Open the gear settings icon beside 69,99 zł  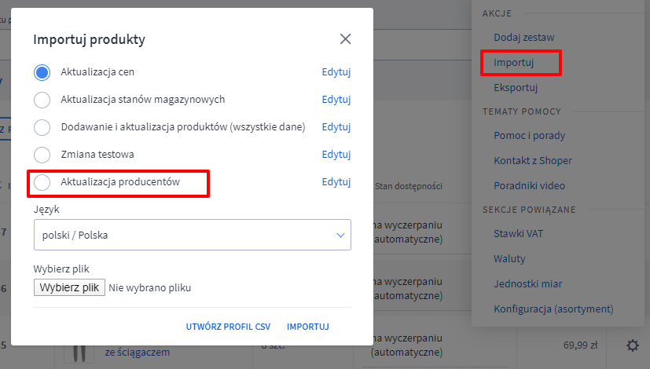point(632,345)
